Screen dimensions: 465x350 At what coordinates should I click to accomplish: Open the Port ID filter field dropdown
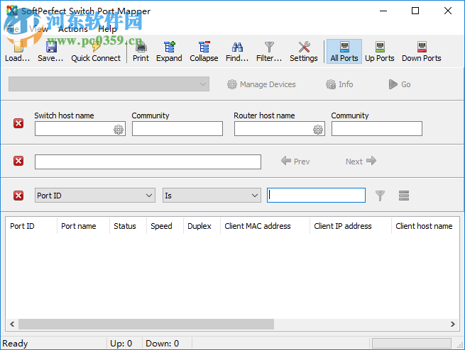click(x=95, y=196)
